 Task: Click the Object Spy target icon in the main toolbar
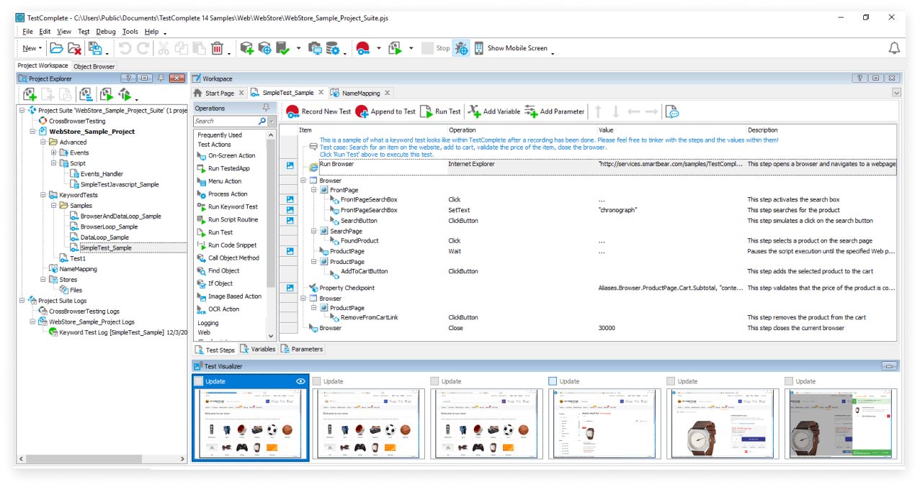coord(265,48)
